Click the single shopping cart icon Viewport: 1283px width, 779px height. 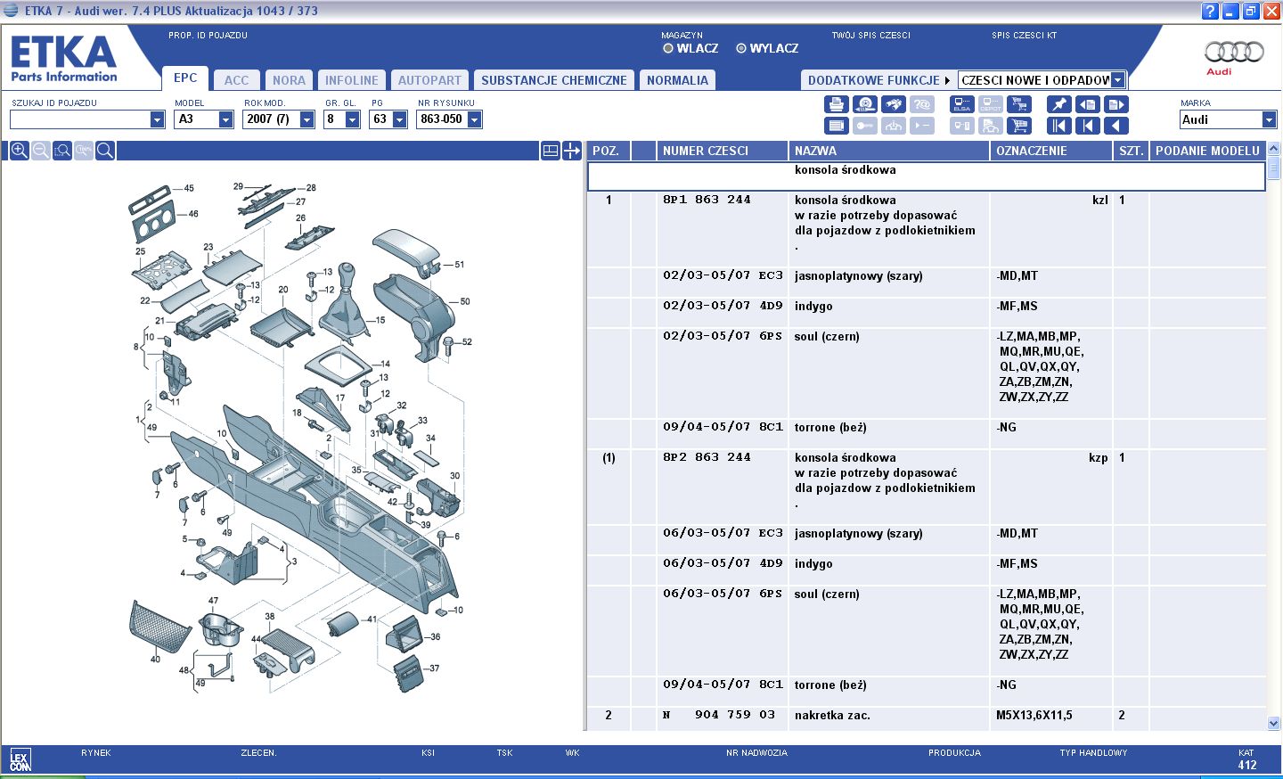pyautogui.click(x=1018, y=126)
